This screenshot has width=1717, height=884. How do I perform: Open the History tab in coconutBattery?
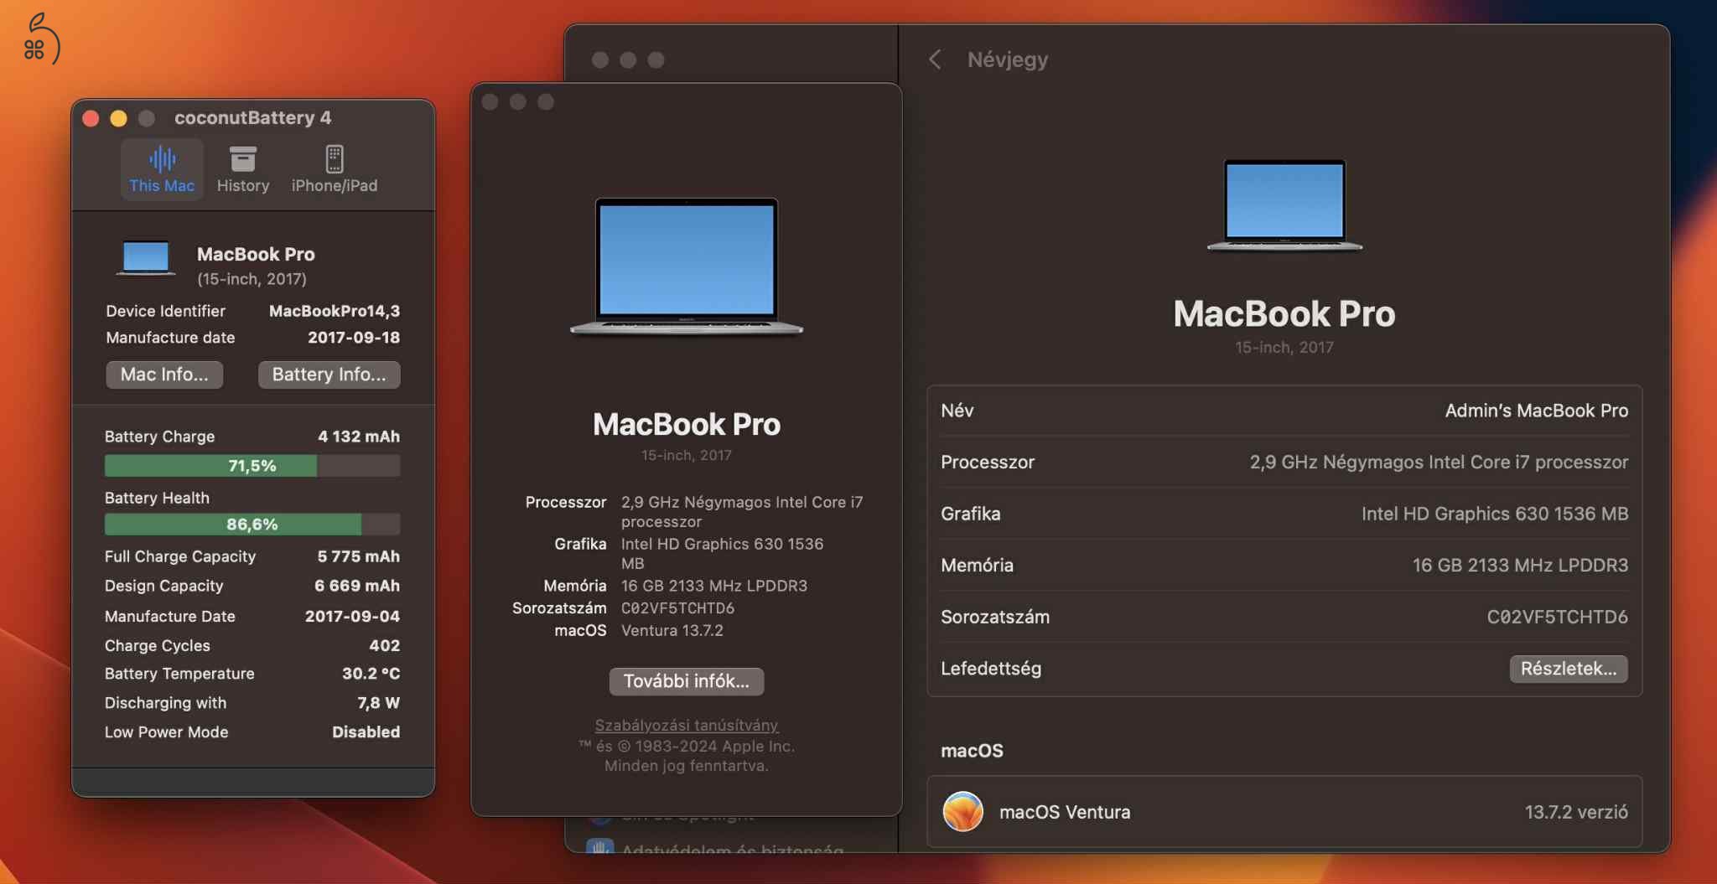point(243,169)
